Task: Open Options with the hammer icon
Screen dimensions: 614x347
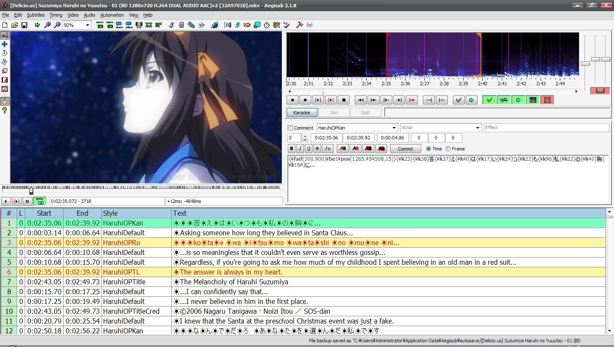Action: 300,25
